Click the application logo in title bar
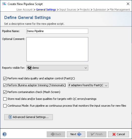 pos(4,4)
